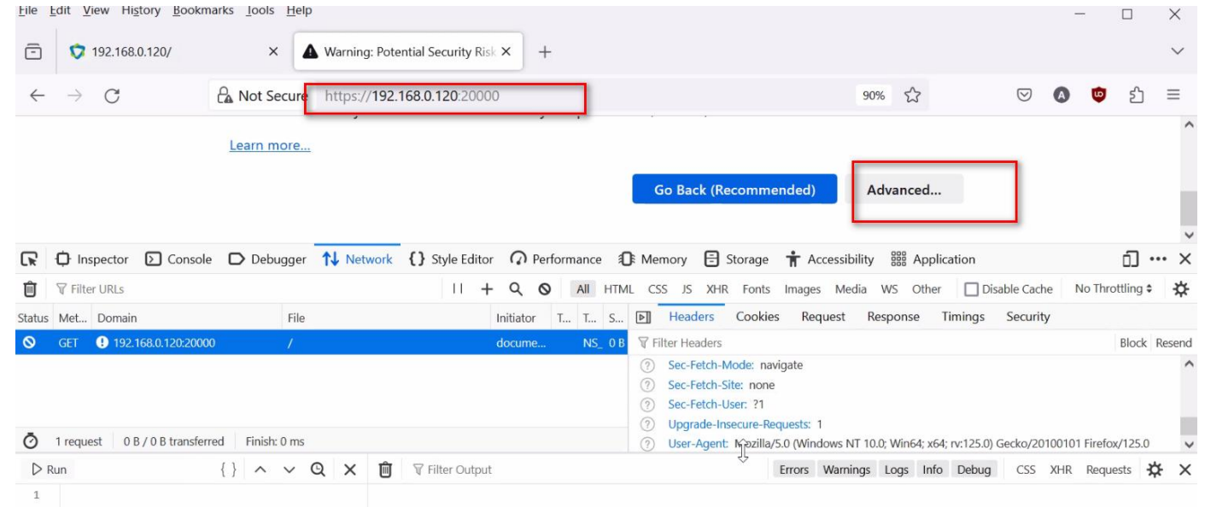
Task: Toggle the XHR request type filter
Action: click(717, 289)
